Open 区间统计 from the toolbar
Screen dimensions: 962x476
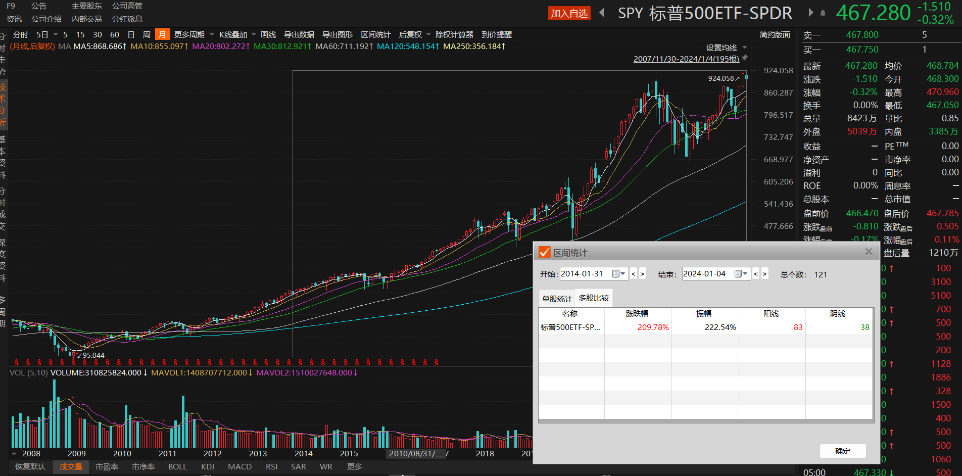tap(376, 34)
